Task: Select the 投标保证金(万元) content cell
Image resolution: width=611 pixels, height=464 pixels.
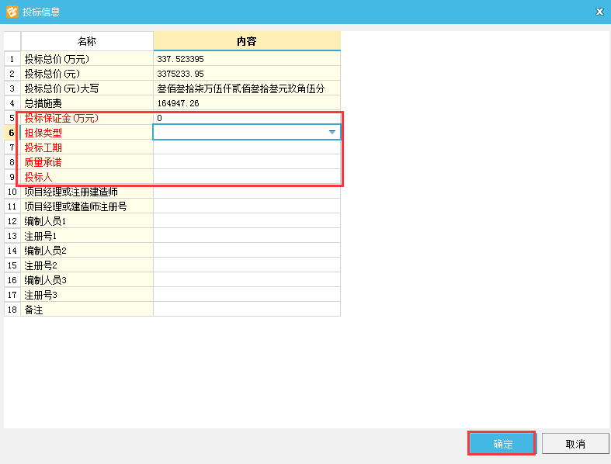Action: [x=246, y=118]
